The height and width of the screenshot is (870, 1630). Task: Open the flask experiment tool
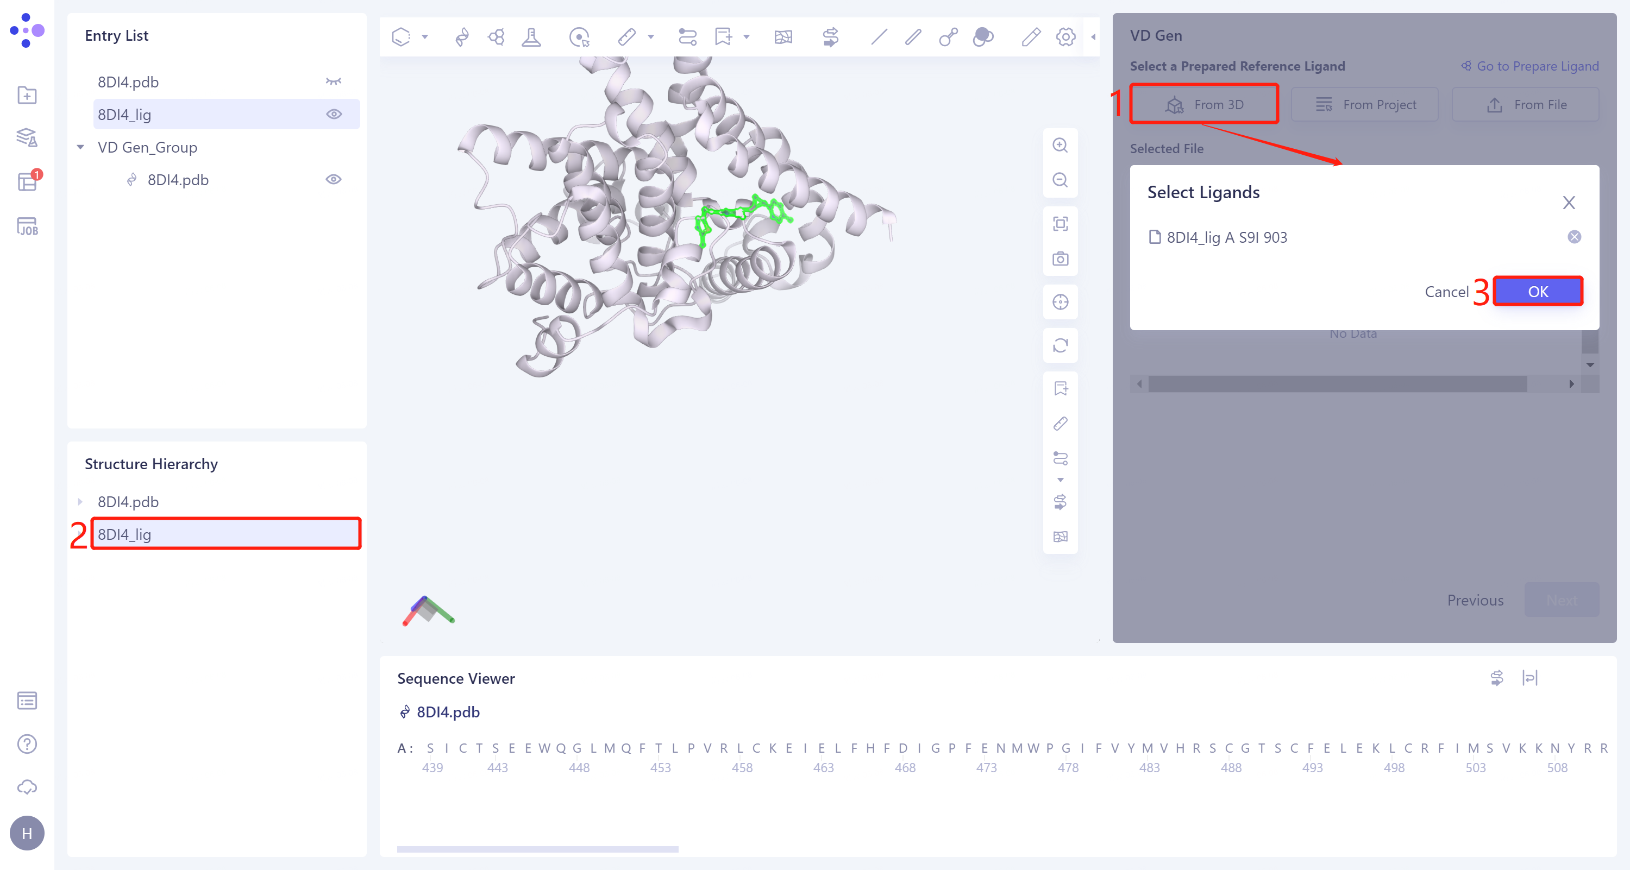tap(531, 37)
